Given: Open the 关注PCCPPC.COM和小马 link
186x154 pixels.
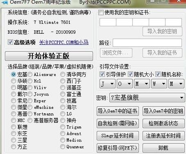Looking at the screenshot, I should 64,42.
